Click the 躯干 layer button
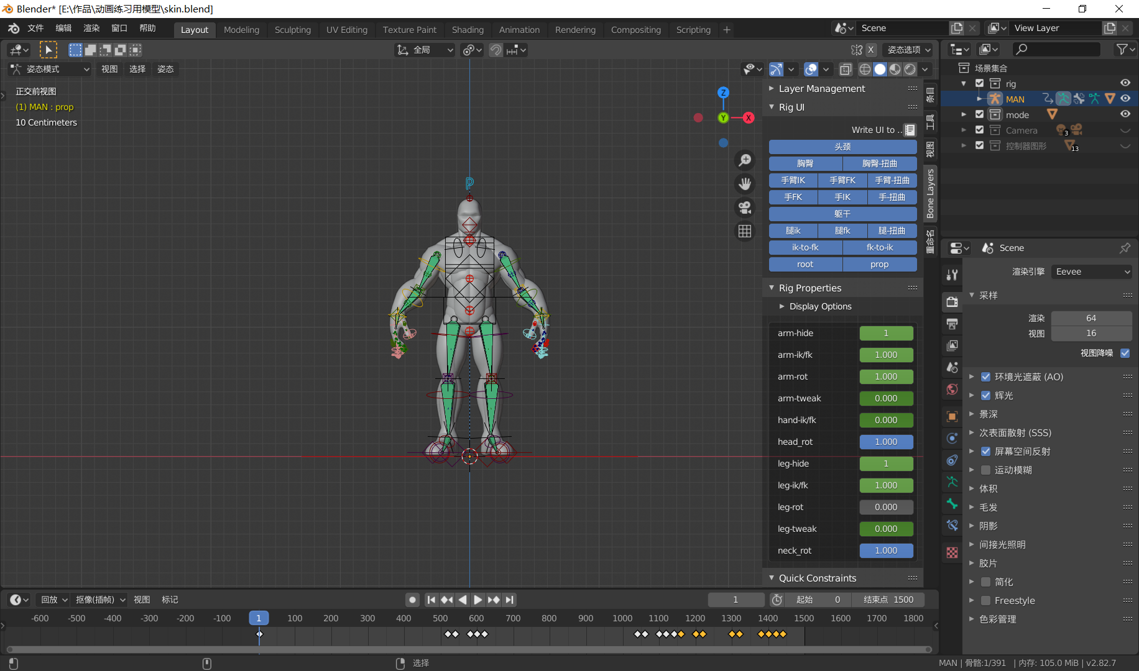This screenshot has width=1139, height=671. (x=842, y=214)
